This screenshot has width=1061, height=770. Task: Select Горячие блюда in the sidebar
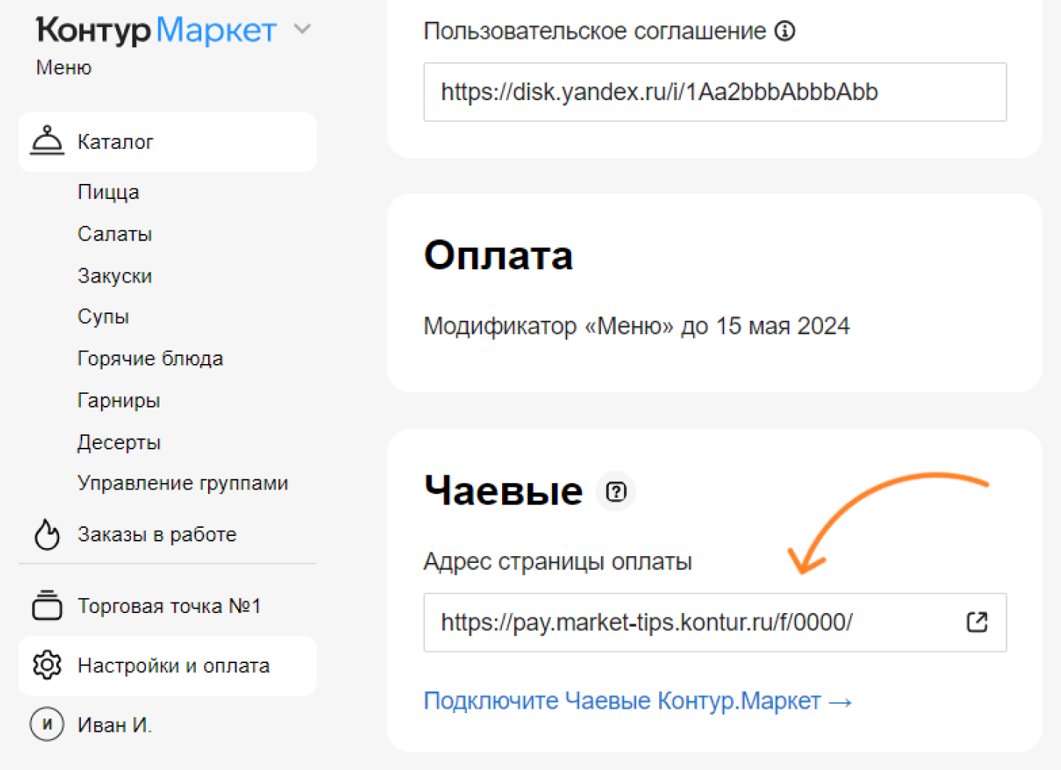pyautogui.click(x=150, y=359)
